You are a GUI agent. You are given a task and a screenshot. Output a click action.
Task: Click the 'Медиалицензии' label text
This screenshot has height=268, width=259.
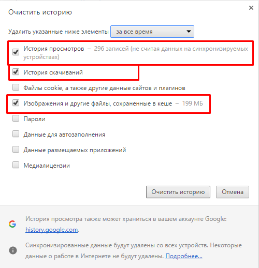coord(47,166)
